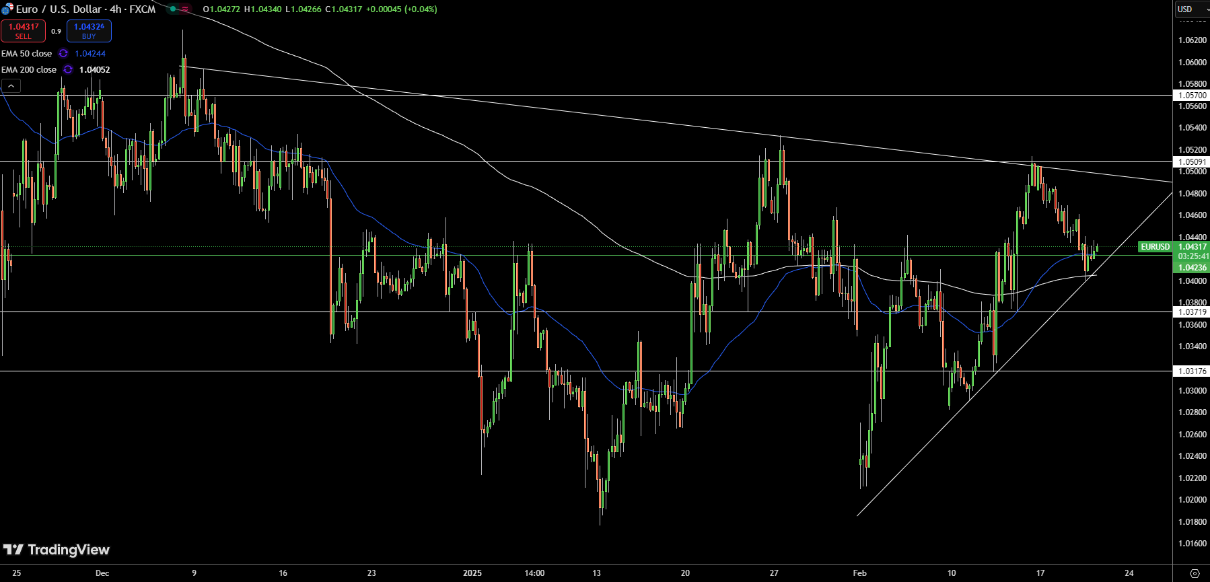Click the Euro/US flag symbol icon
This screenshot has height=582, width=1210.
pos(7,9)
